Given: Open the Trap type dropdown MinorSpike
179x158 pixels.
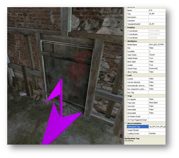Looking at the screenshot, I should (157, 103).
